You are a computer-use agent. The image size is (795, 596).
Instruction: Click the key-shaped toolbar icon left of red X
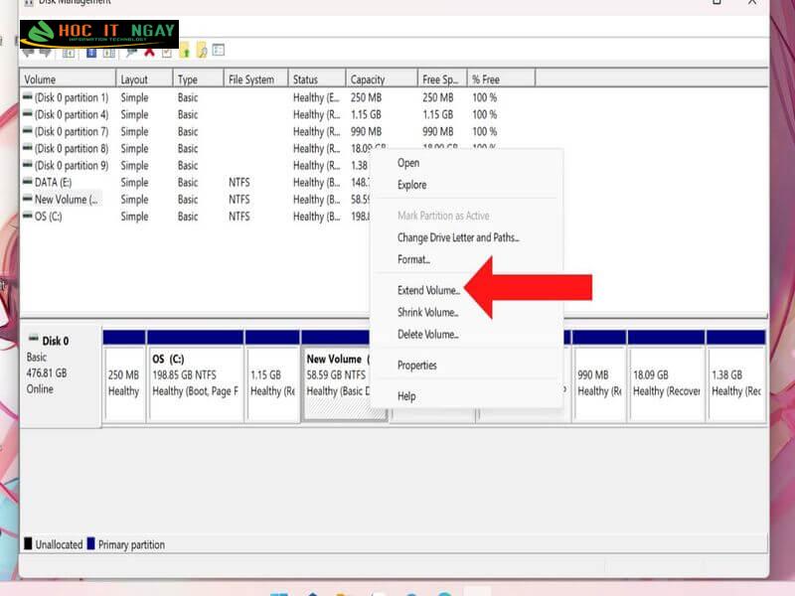(132, 52)
